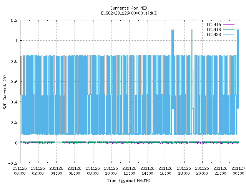Click the y-axis value 1

16,41
